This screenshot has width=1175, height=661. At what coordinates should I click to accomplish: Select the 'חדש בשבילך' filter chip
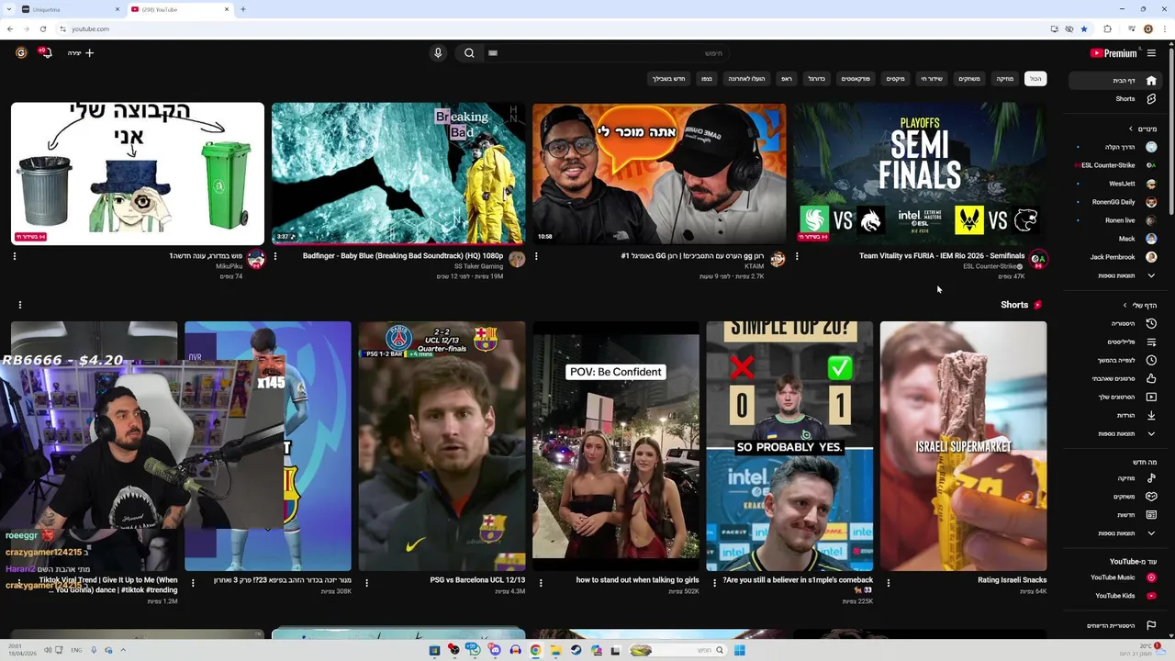[668, 79]
